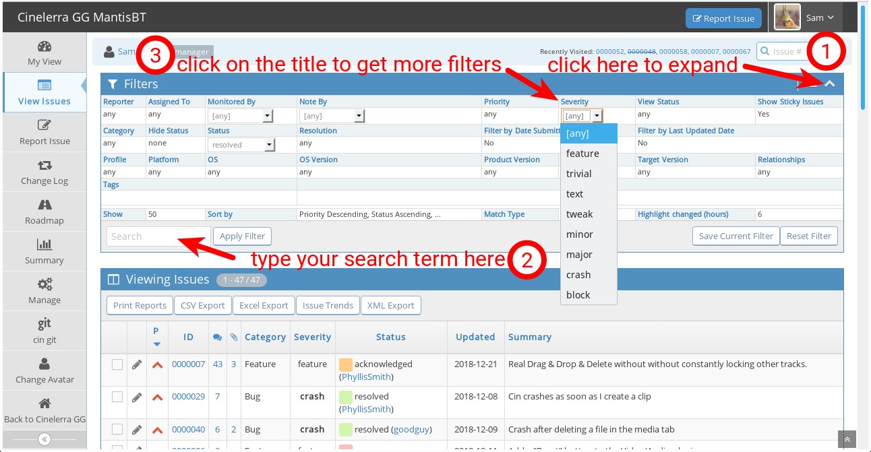
Task: Tick the checkbox for issue 0000007
Action: click(x=117, y=364)
